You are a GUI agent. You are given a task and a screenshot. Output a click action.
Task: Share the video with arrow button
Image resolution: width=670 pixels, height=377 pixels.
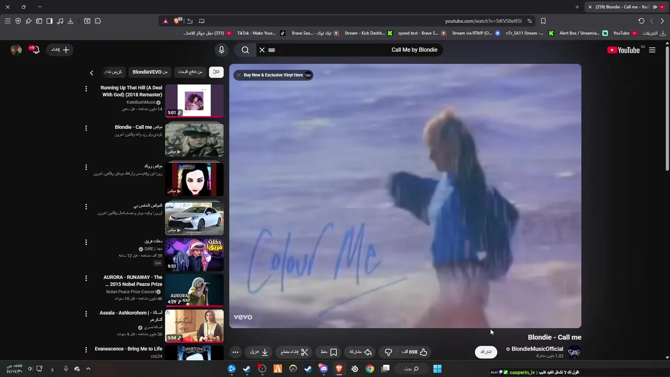coord(361,352)
